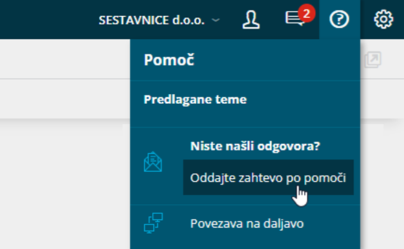404x249 pixels.
Task: Click the chevron next to SESTAVNICE d.o.o.
Action: (x=215, y=20)
